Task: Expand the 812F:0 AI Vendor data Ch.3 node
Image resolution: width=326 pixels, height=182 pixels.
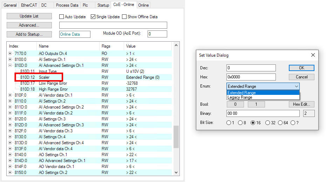Action: pos(10,131)
